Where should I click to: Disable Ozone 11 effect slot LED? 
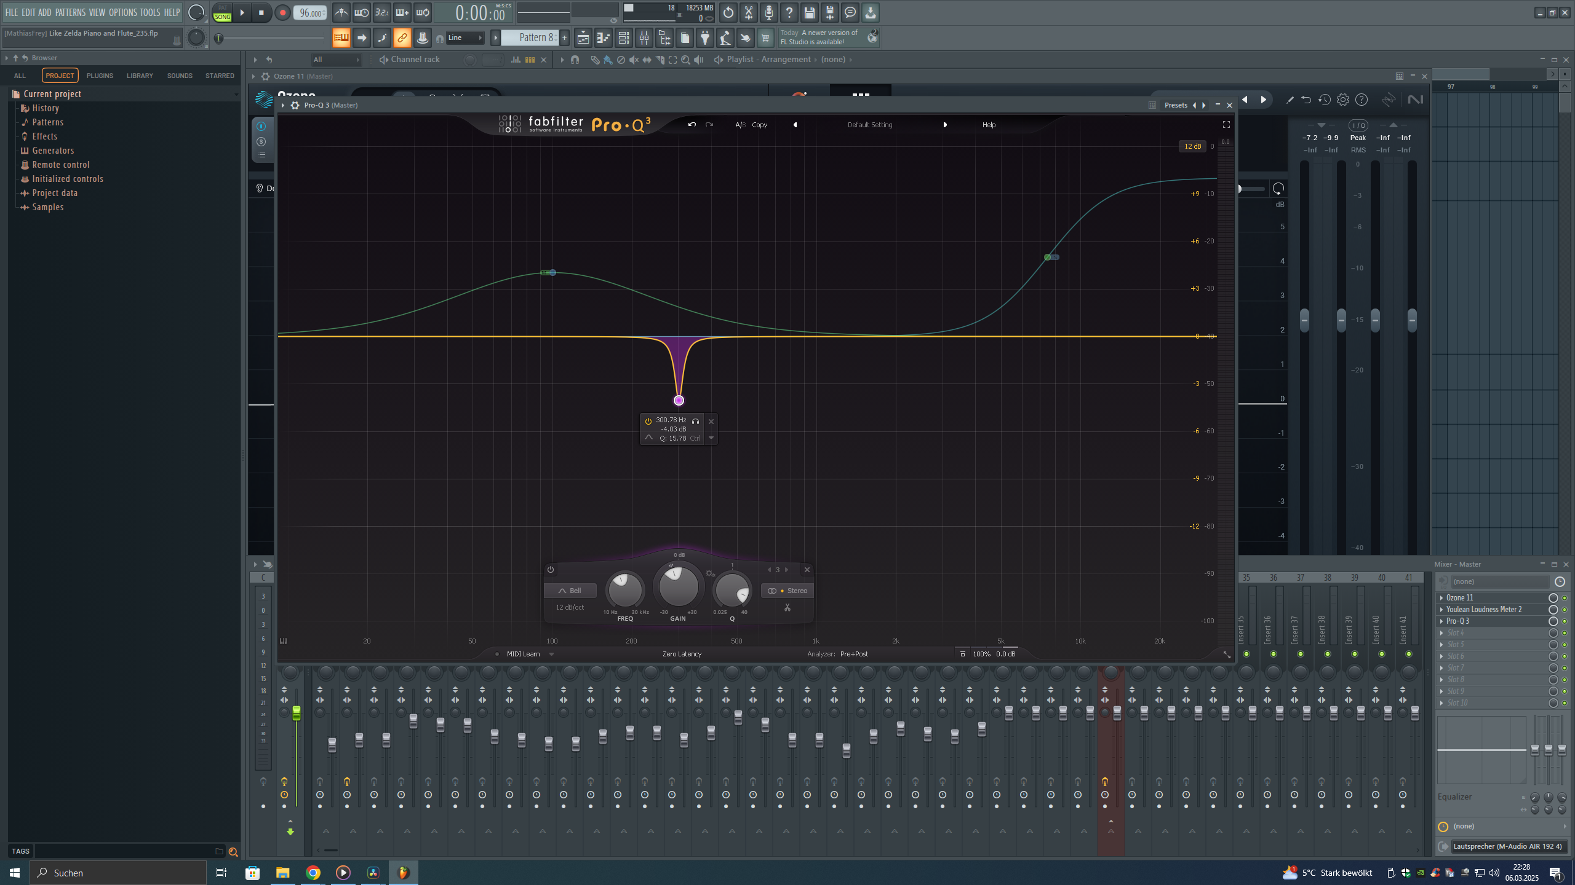[1565, 598]
